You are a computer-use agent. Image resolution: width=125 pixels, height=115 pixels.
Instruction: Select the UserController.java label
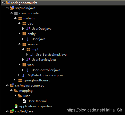46,70
